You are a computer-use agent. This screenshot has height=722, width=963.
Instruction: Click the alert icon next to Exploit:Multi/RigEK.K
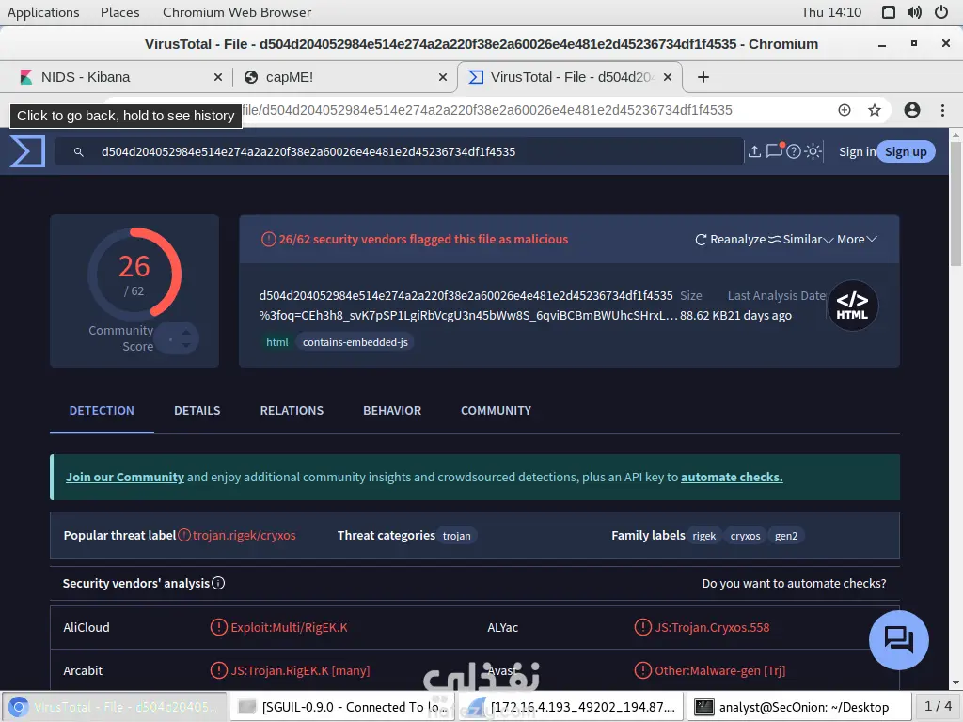pos(218,627)
